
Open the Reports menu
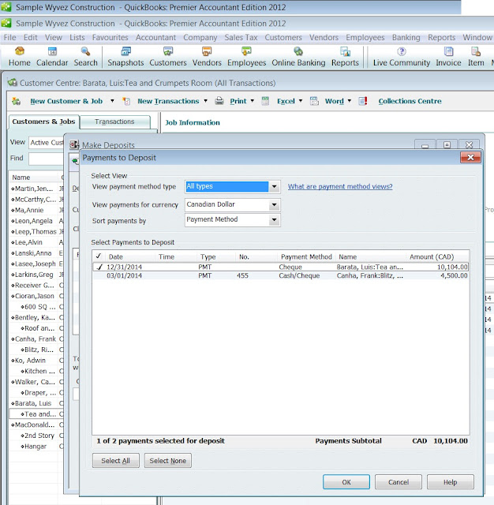click(441, 37)
